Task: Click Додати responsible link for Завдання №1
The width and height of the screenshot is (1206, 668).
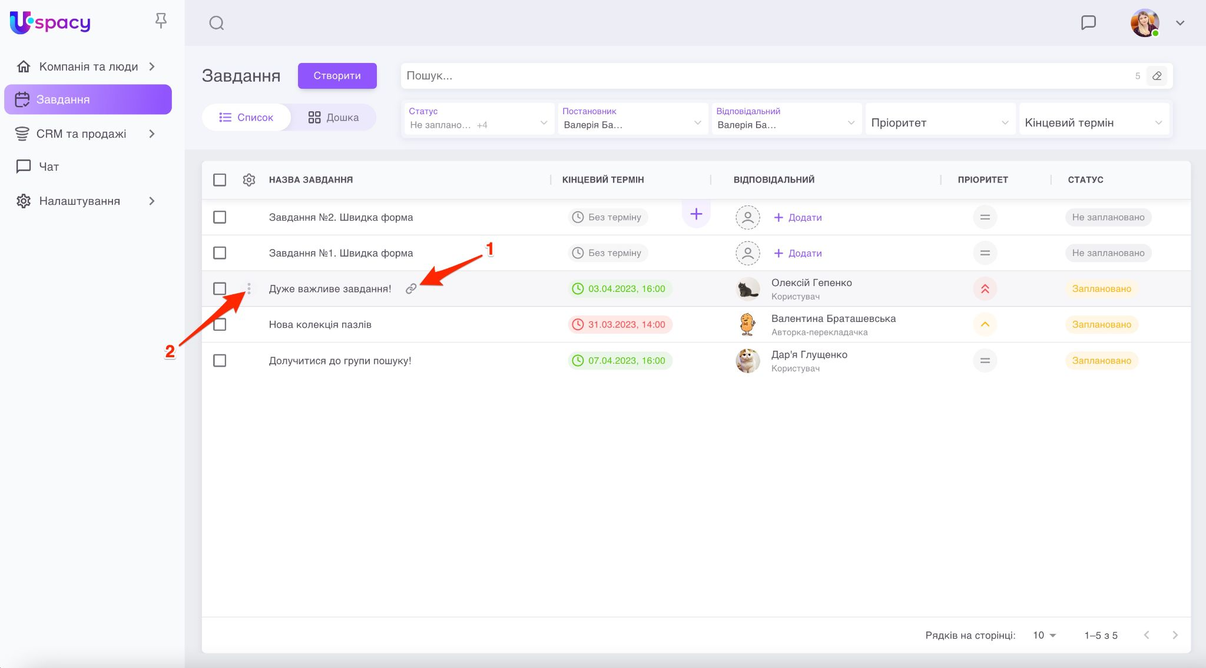Action: 798,253
